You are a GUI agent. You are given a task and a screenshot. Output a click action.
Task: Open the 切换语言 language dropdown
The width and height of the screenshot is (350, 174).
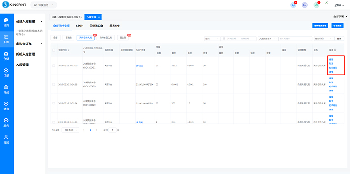pyautogui.click(x=44, y=5)
